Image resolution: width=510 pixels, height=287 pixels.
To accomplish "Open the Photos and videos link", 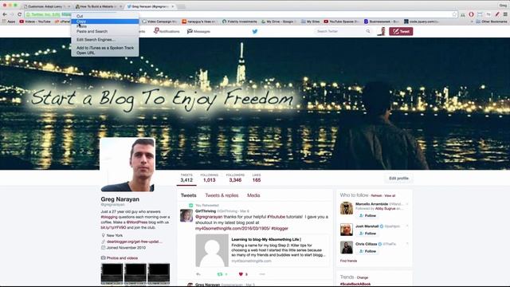I will point(122,258).
